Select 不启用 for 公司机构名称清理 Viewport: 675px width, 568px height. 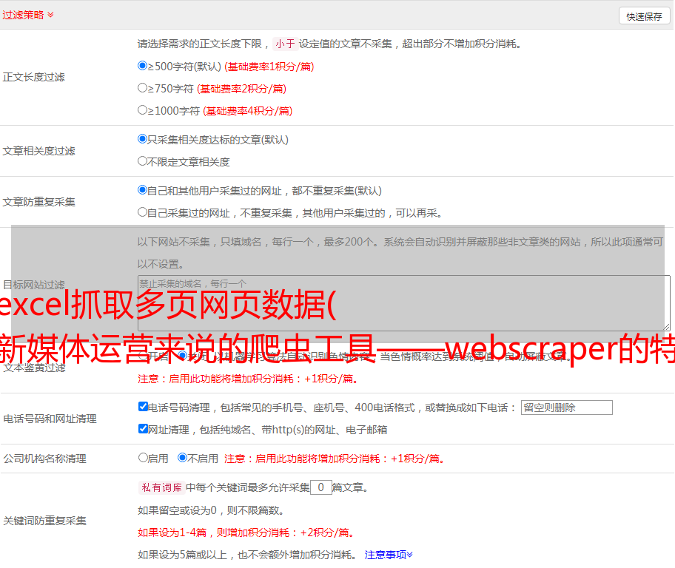click(183, 457)
